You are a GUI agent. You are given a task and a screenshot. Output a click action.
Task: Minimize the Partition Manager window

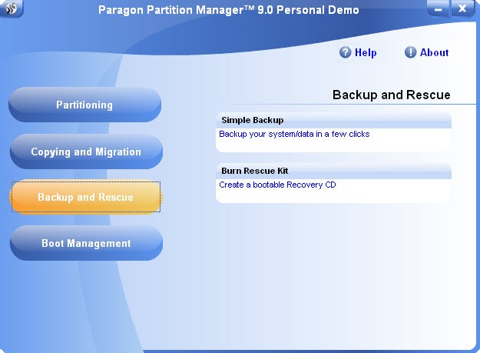[x=436, y=9]
